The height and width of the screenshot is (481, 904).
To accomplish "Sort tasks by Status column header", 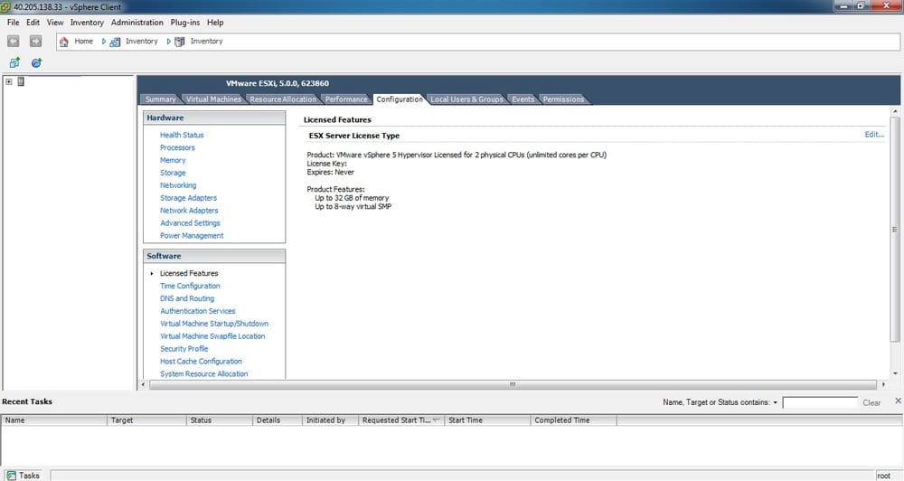I will coord(220,420).
